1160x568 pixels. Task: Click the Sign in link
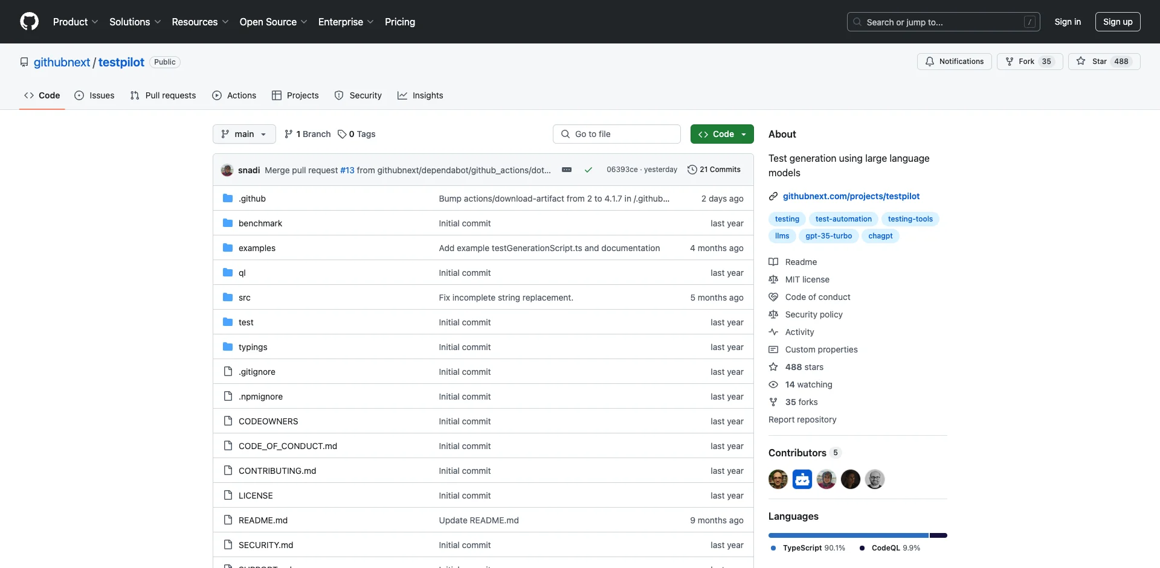[1068, 22]
